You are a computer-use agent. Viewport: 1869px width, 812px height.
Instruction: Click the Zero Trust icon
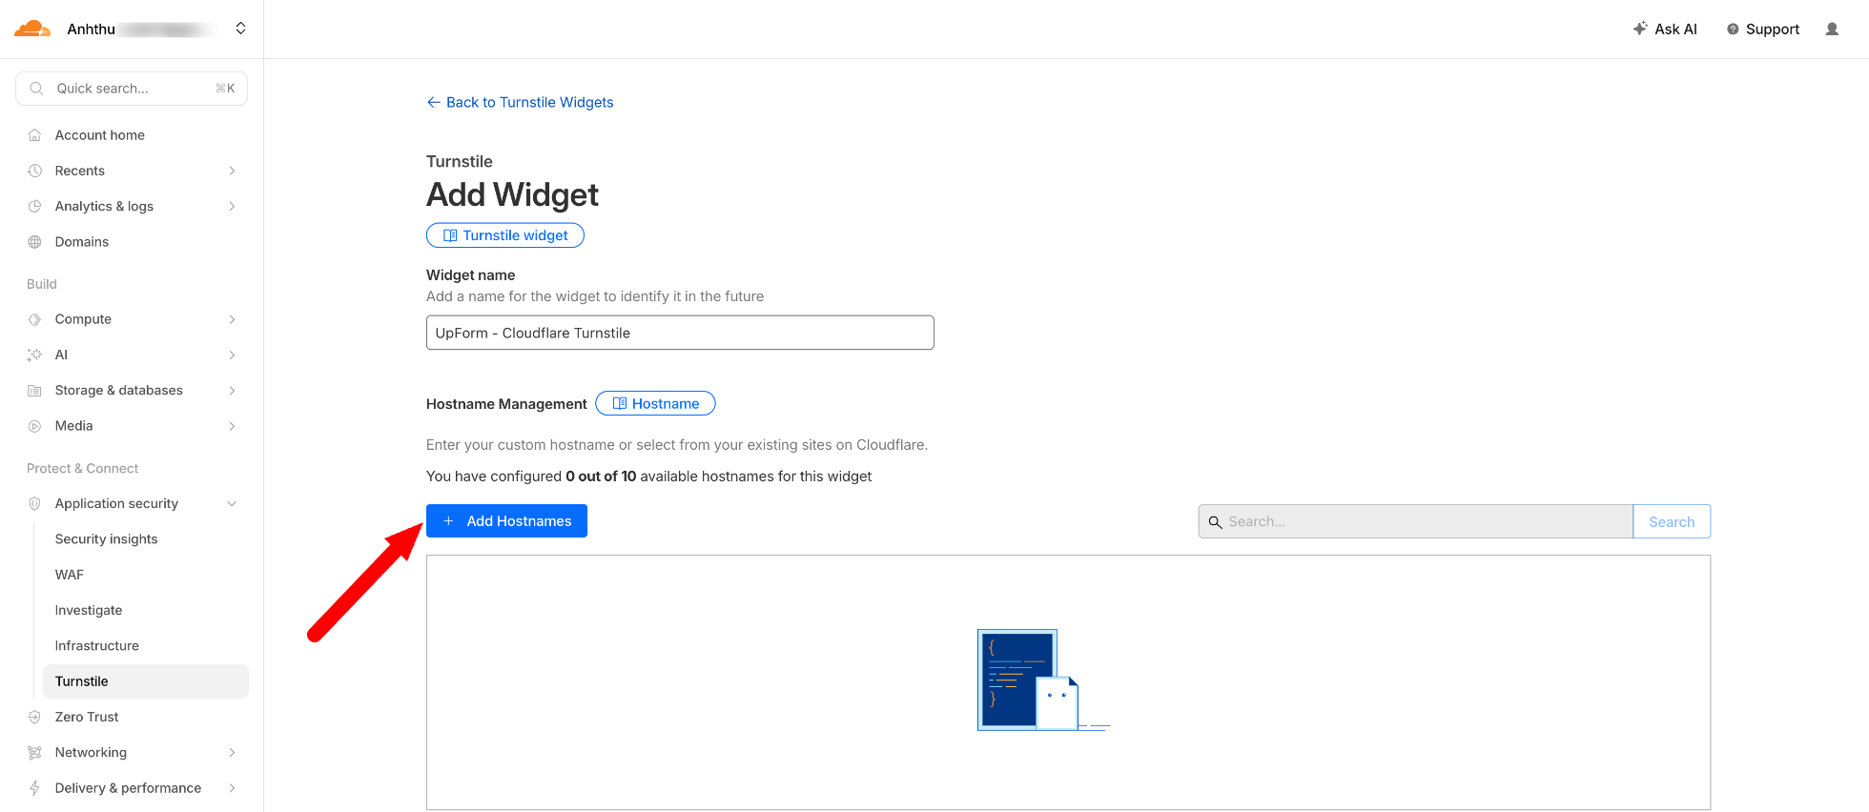34,717
